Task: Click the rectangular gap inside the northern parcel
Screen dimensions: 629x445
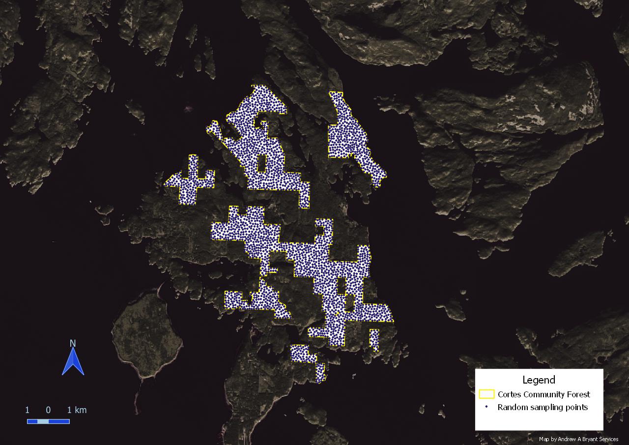Action: click(262, 164)
